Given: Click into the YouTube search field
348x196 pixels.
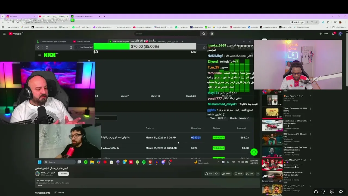Looking at the screenshot, I should pos(167,34).
